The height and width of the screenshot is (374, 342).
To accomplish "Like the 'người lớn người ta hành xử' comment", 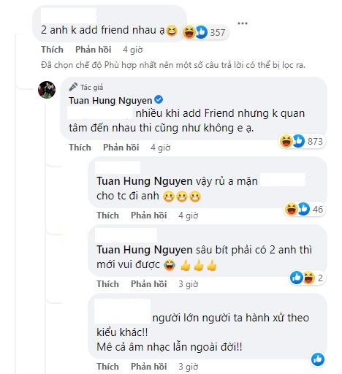I will tap(107, 367).
